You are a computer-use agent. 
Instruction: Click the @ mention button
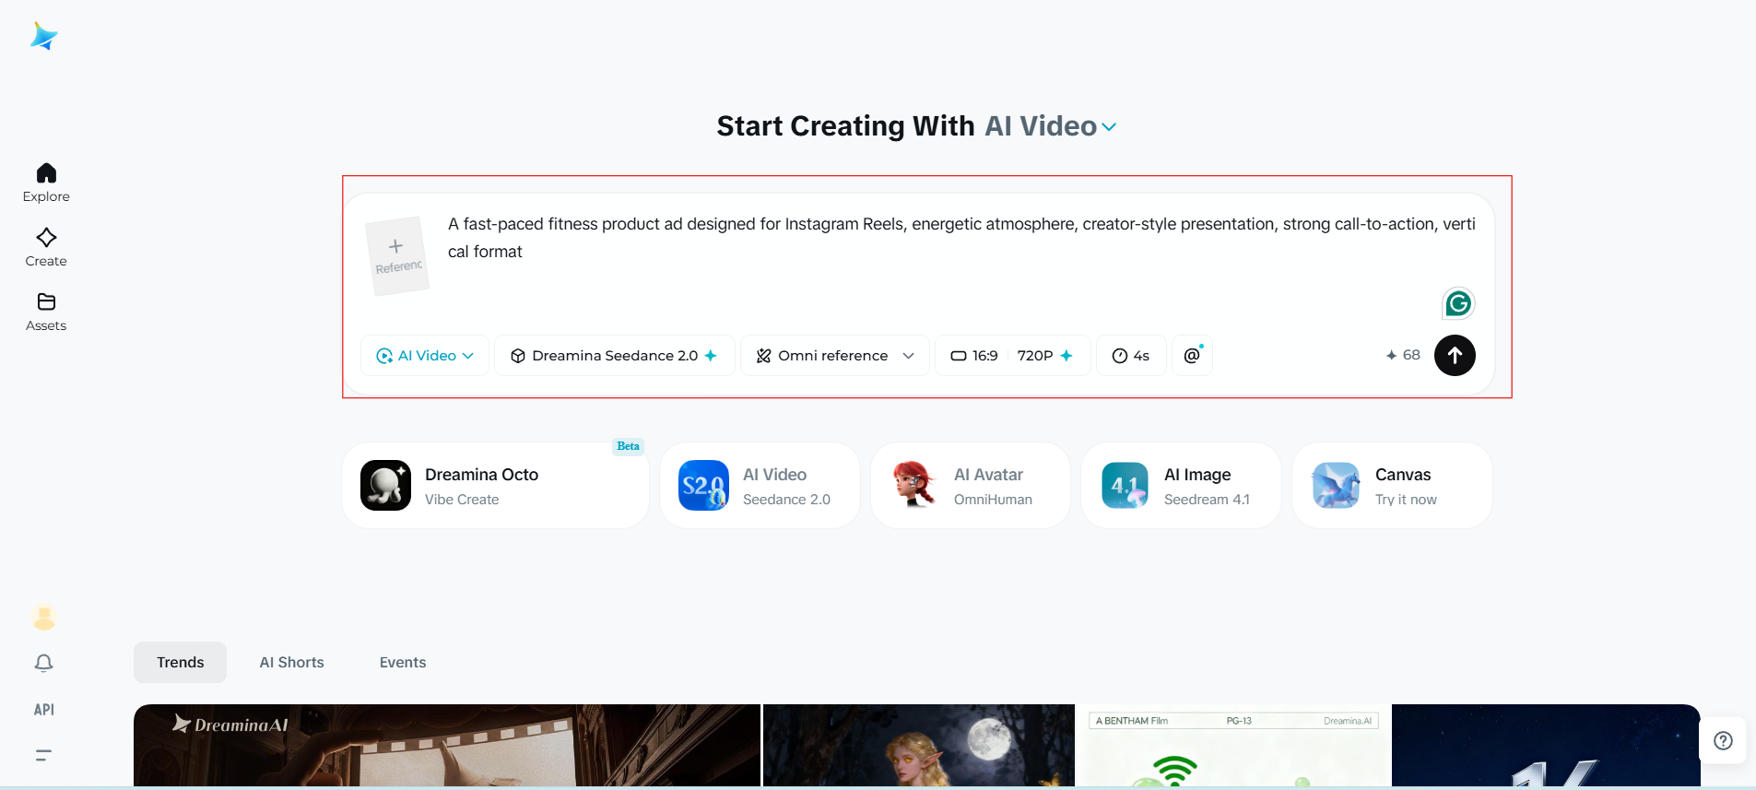tap(1192, 356)
